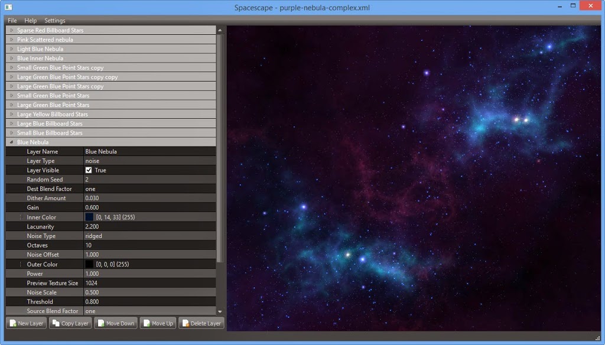Click the Delete Layer button
The image size is (605, 345).
pos(201,323)
